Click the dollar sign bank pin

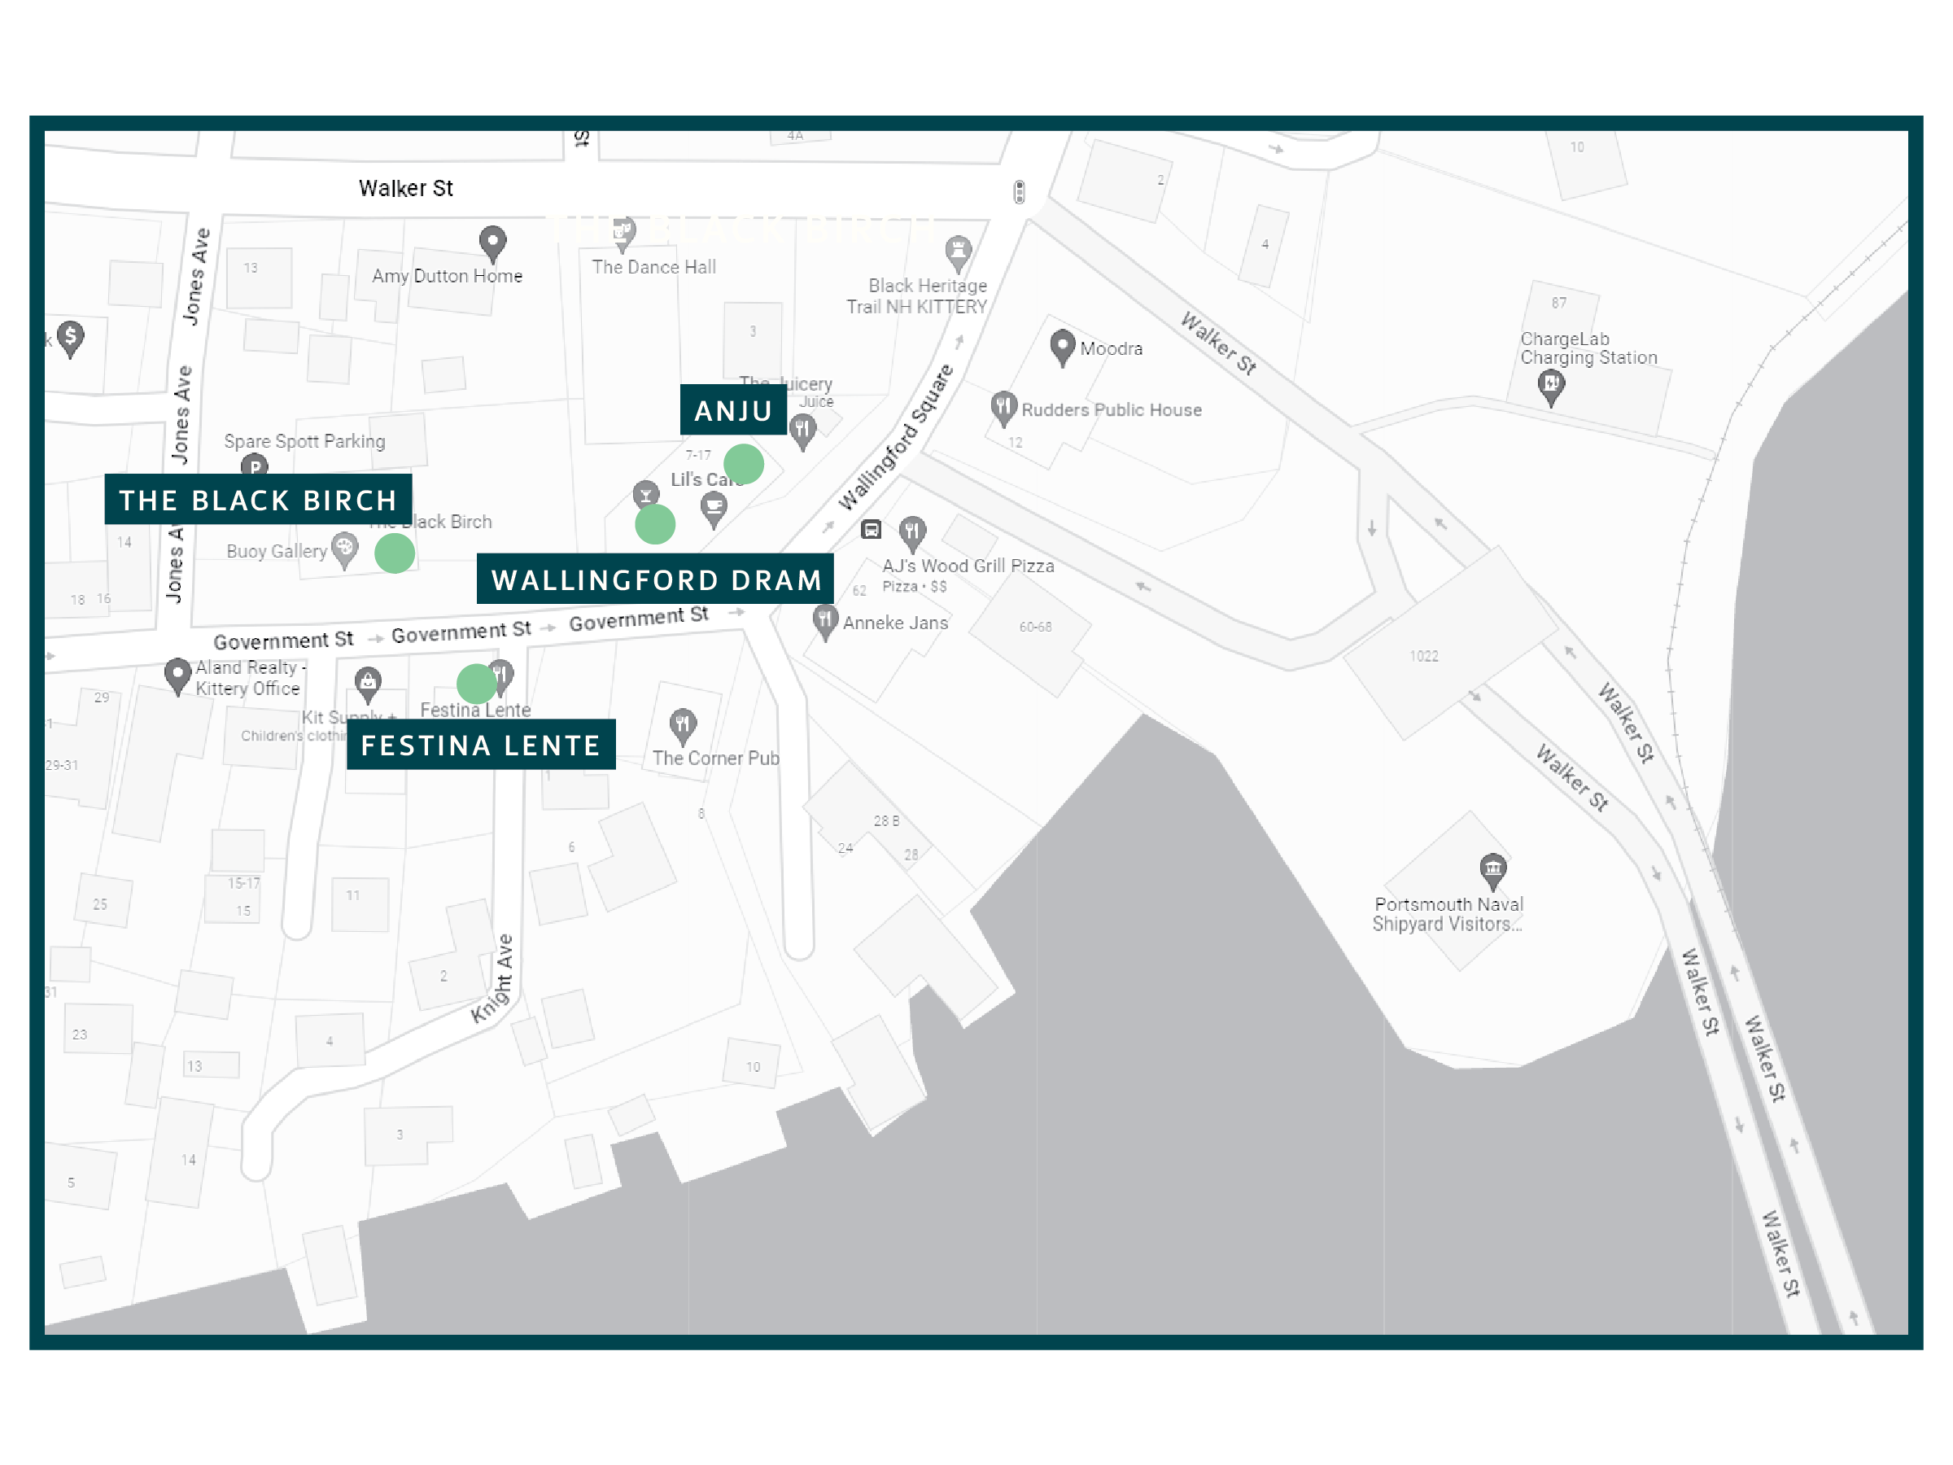70,335
